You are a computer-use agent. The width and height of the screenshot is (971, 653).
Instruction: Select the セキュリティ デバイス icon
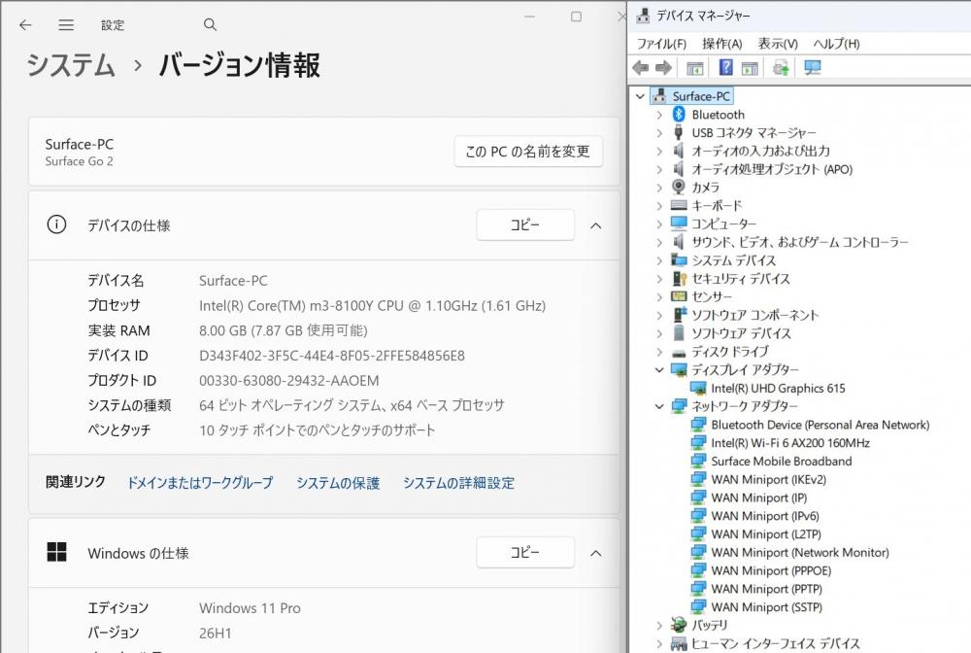(x=680, y=278)
